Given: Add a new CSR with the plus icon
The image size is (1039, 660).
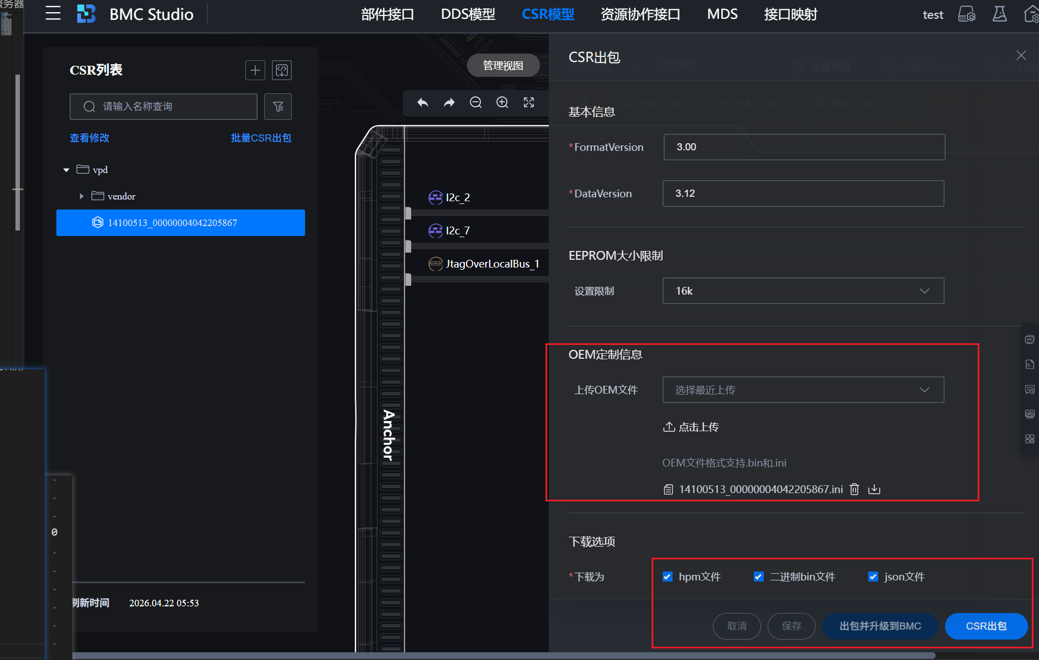Looking at the screenshot, I should pos(255,70).
